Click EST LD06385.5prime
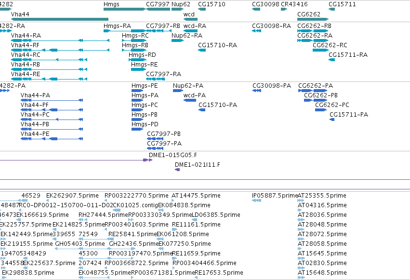410x280 pixels. coord(216,215)
